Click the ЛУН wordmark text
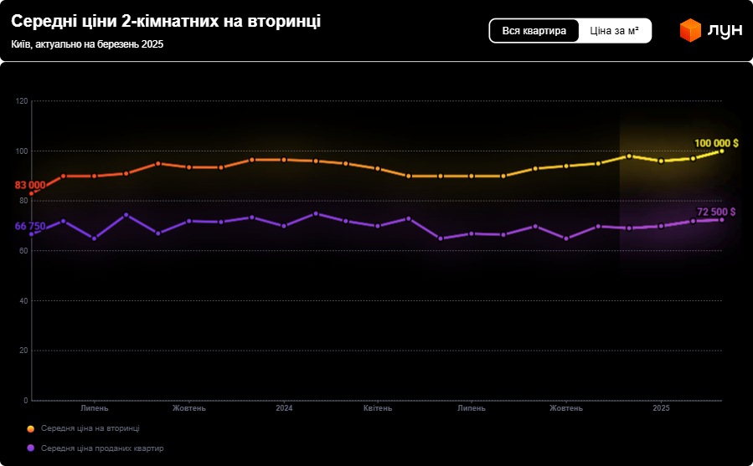This screenshot has width=753, height=466. click(x=725, y=31)
